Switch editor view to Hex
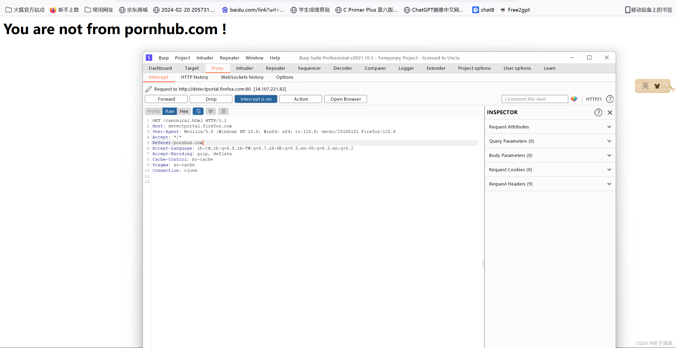The height and width of the screenshot is (348, 676). click(x=184, y=111)
